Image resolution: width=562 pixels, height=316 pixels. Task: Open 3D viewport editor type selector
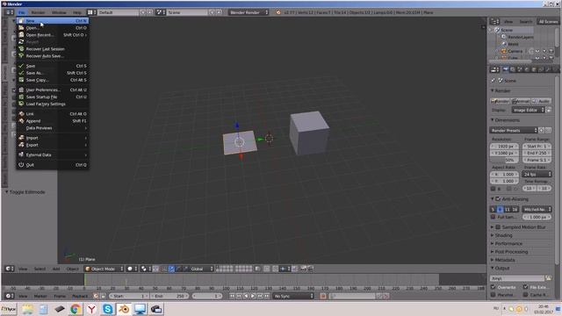(x=10, y=269)
